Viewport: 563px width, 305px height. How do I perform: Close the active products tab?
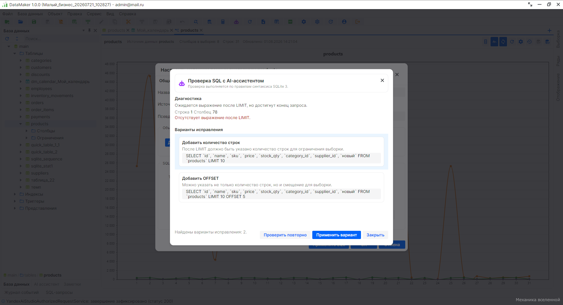point(201,30)
